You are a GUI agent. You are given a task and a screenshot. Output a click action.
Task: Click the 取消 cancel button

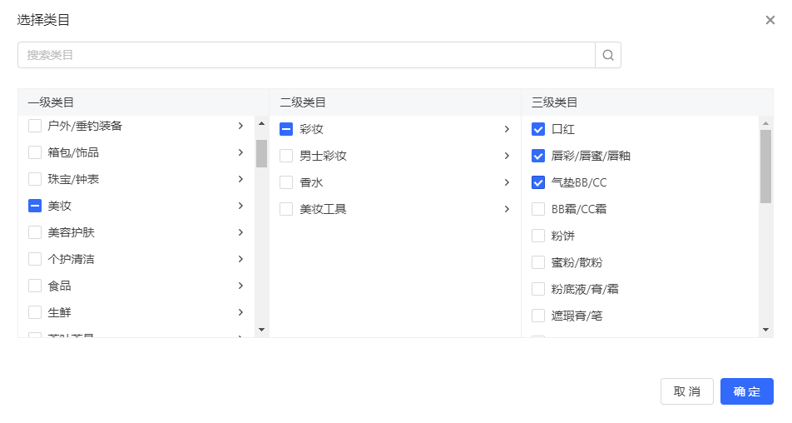(x=686, y=391)
